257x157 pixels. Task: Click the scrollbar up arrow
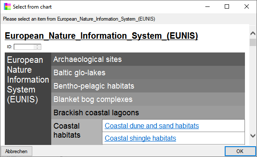point(253,34)
